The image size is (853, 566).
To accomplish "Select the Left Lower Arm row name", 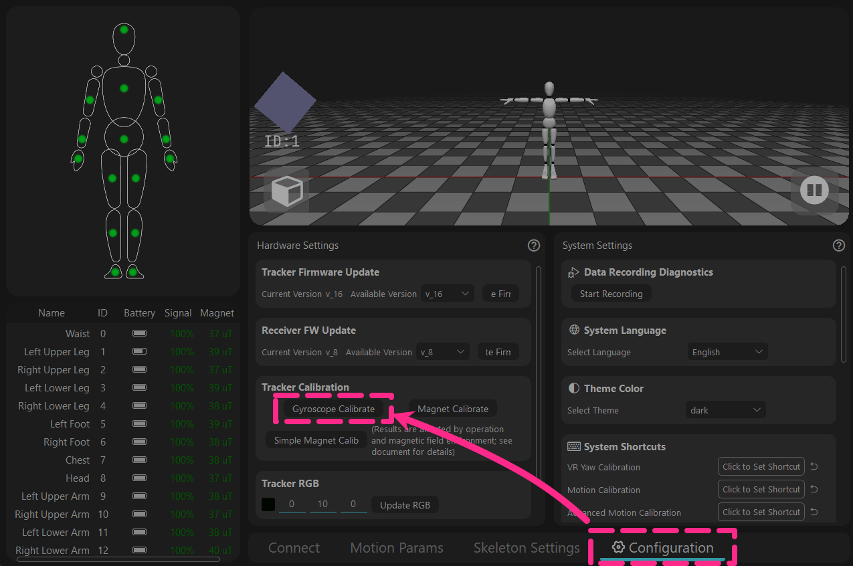I will pyautogui.click(x=56, y=532).
